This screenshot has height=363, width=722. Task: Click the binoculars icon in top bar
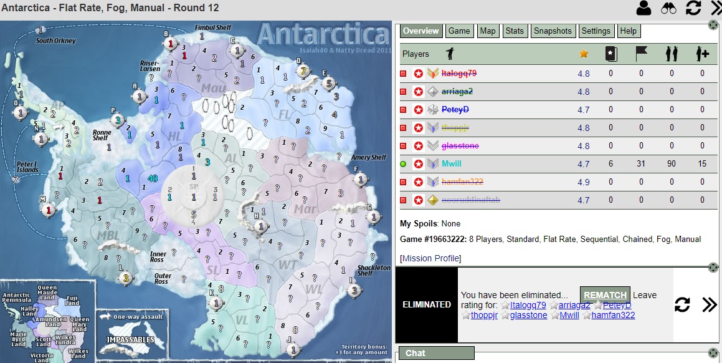tap(668, 8)
